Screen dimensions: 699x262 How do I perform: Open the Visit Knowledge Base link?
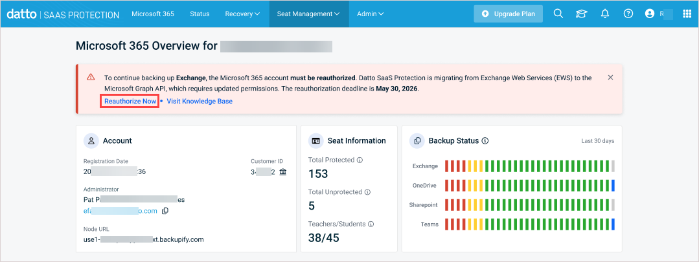pyautogui.click(x=200, y=102)
